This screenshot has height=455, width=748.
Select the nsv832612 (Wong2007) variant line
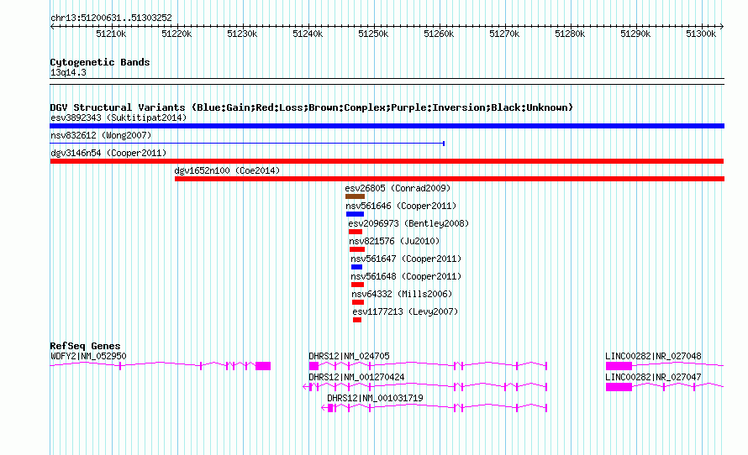(x=247, y=143)
